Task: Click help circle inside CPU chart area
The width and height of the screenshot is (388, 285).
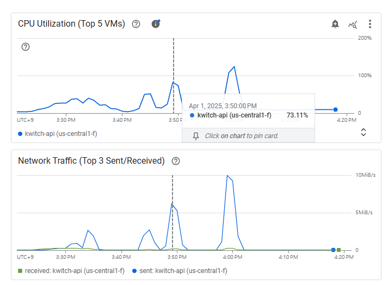Action: pyautogui.click(x=26, y=47)
